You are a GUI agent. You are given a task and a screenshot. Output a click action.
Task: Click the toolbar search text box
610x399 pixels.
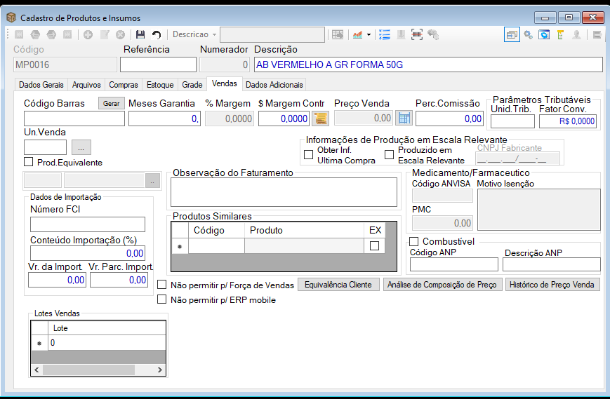click(272, 34)
